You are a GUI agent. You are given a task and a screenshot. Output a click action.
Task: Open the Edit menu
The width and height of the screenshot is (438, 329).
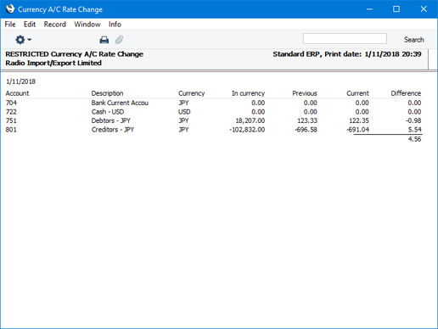pos(30,25)
